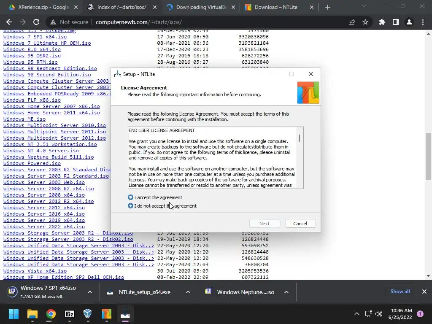Screen dimensions: 432x324
Task: Open Windows Vista x64.iso link
Action: (35, 271)
